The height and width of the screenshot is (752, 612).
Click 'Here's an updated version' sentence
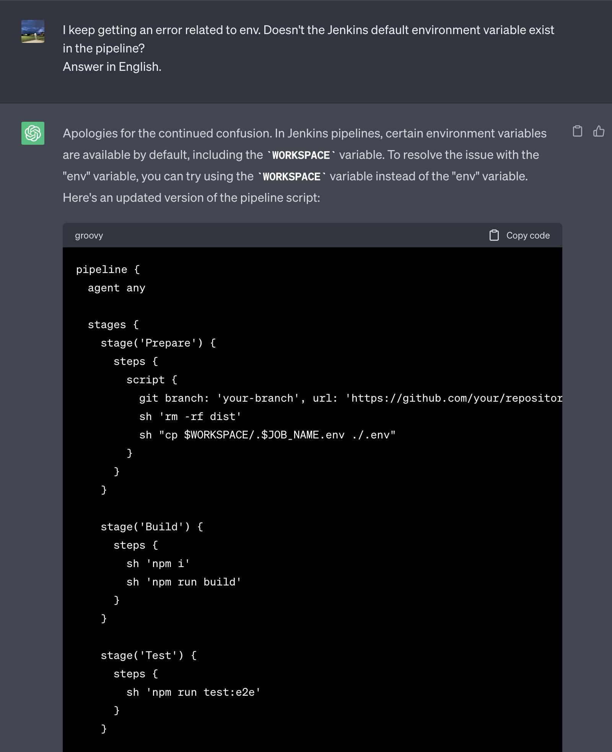point(191,198)
